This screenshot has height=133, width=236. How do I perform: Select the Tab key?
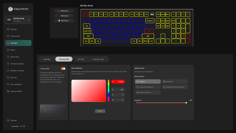(x=87, y=26)
